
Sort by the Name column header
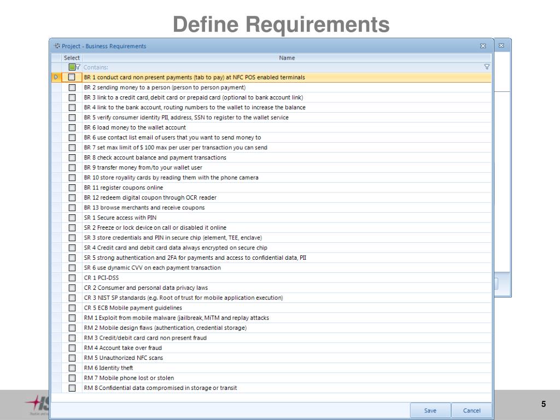coord(287,58)
